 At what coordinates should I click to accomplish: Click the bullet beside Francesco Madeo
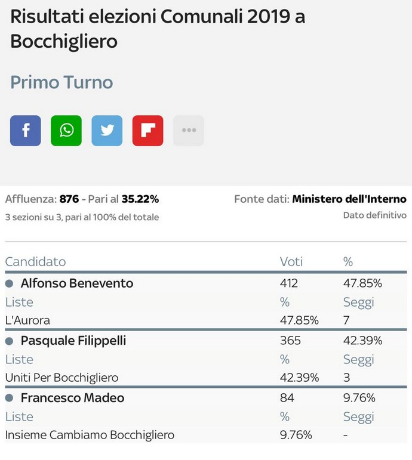click(10, 398)
